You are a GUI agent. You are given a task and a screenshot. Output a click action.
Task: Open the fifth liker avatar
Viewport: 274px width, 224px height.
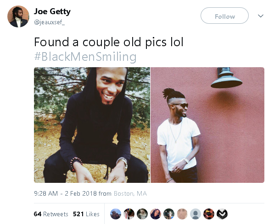(169, 214)
